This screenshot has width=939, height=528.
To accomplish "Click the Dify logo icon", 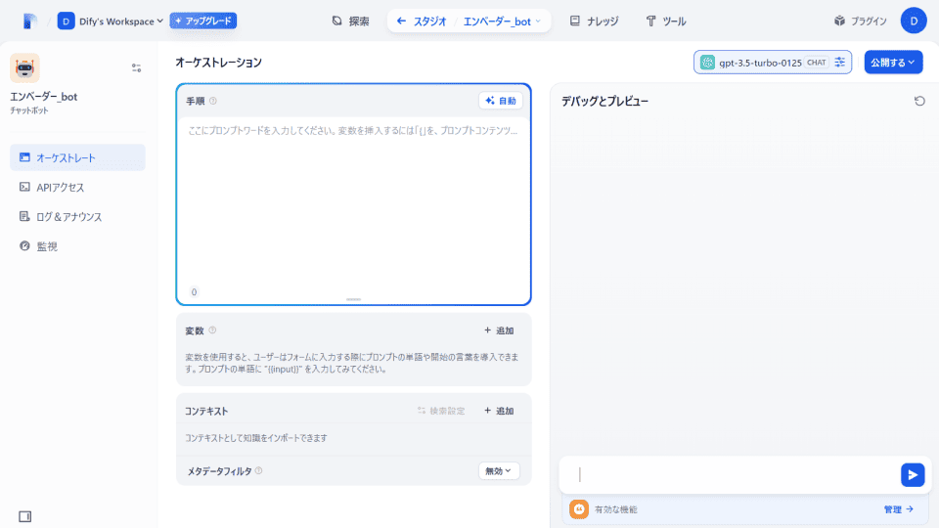I will 28,21.
